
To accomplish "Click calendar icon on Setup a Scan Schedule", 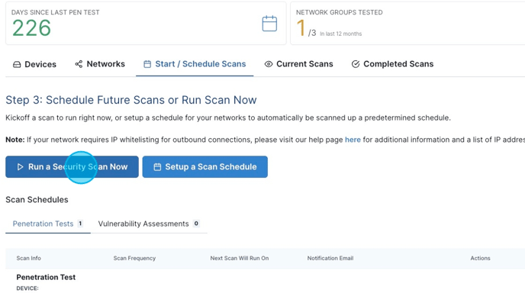I will 157,167.
